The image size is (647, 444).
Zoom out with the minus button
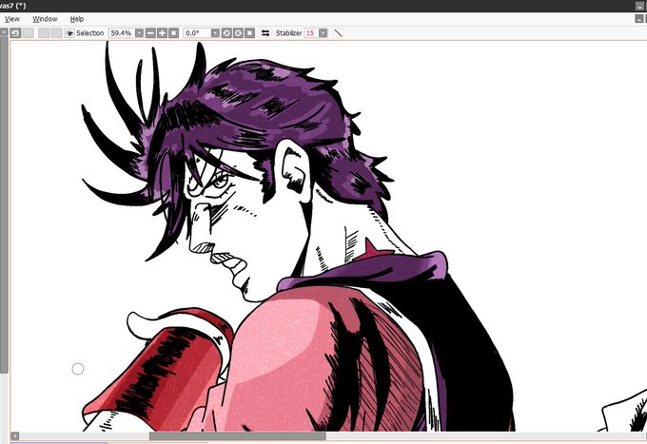pyautogui.click(x=150, y=33)
